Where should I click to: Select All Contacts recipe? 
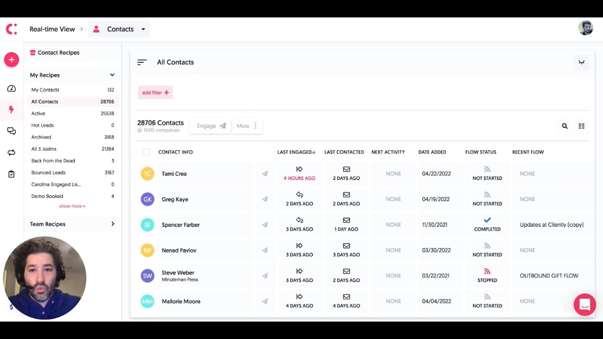tap(73, 102)
